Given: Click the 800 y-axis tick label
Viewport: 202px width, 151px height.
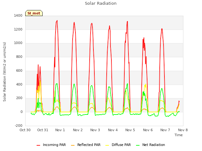Looking at the screenshot, I should pyautogui.click(x=19, y=57).
